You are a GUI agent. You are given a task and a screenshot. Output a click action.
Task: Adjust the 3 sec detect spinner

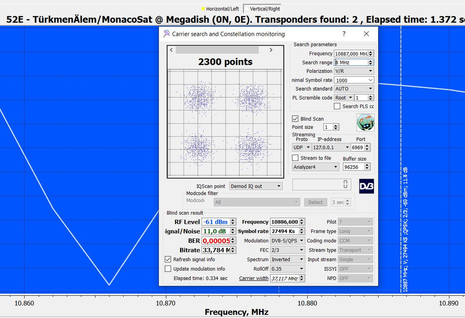point(348,202)
